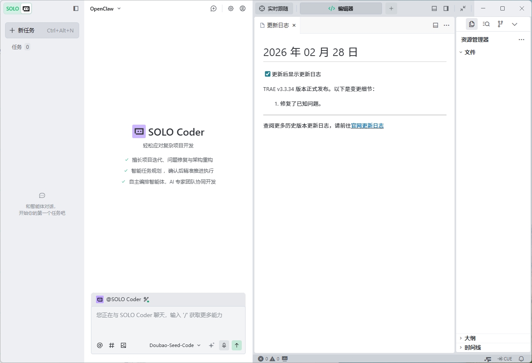Open the user account profile icon
The width and height of the screenshot is (532, 363).
click(243, 8)
